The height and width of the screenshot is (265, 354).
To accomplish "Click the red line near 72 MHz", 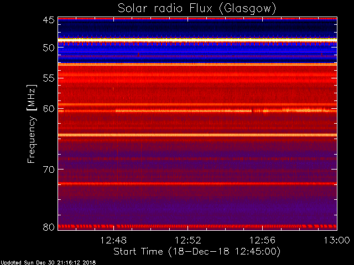I will click(x=197, y=183).
